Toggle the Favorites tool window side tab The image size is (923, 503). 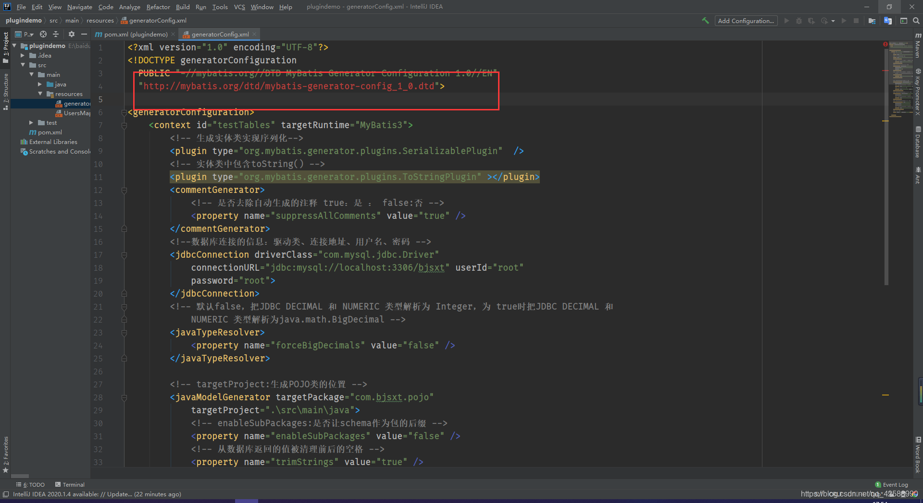[x=5, y=454]
